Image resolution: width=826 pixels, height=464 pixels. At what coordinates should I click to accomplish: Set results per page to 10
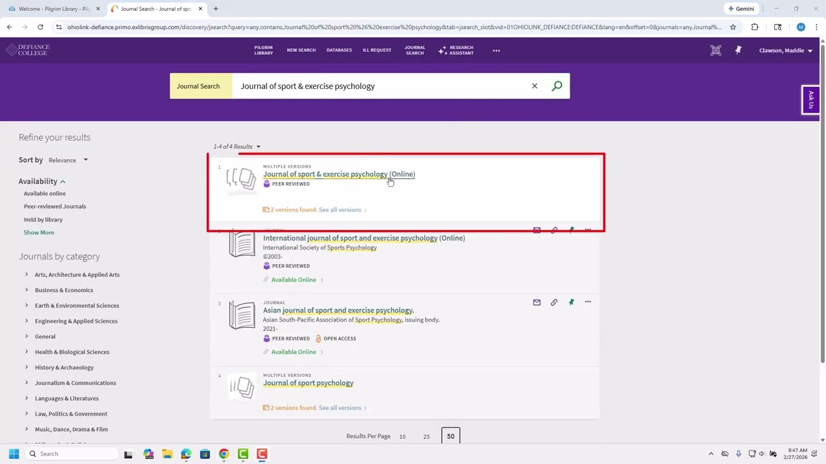402,436
